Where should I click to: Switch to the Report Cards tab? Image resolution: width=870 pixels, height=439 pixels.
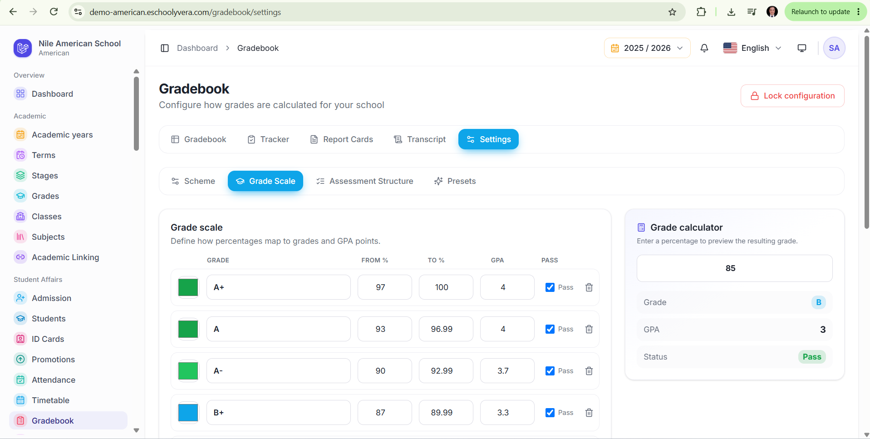(341, 139)
